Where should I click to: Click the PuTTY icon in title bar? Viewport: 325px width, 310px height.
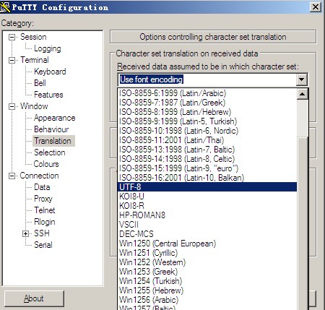click(5, 7)
